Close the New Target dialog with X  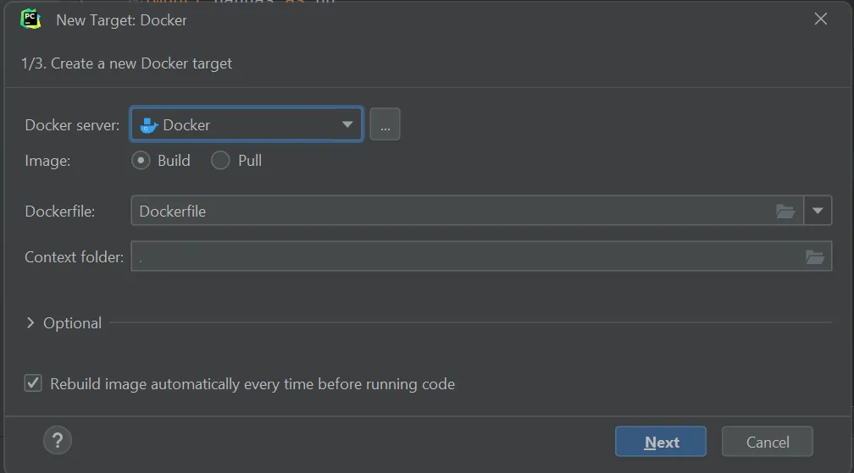click(x=820, y=19)
